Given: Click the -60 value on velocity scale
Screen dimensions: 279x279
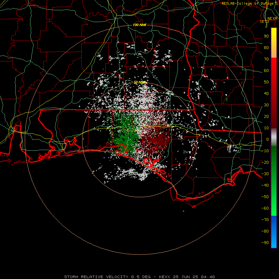Looking at the screenshot, I should (265, 208).
